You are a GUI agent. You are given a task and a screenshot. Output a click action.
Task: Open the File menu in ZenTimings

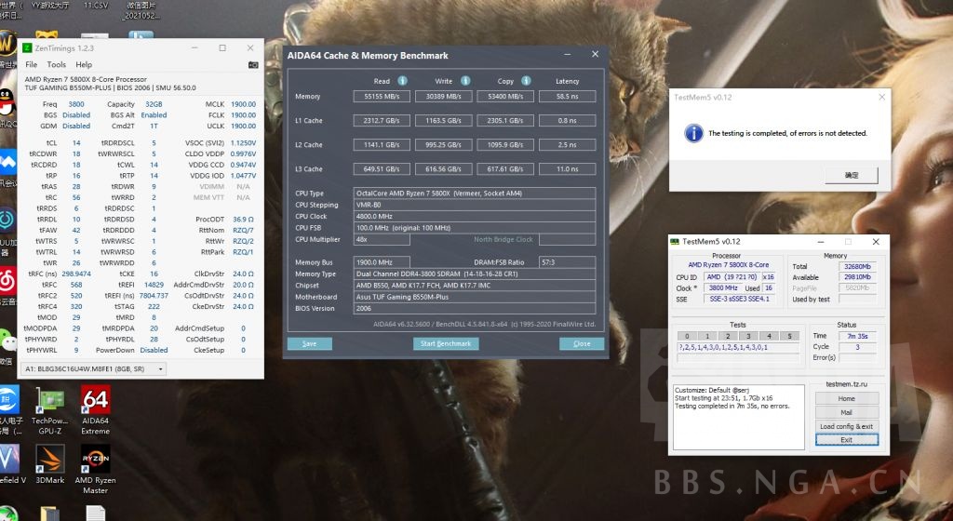pyautogui.click(x=31, y=65)
